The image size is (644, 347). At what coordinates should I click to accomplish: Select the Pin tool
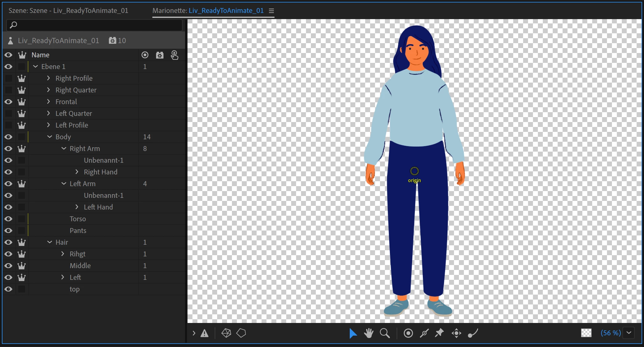[439, 333]
